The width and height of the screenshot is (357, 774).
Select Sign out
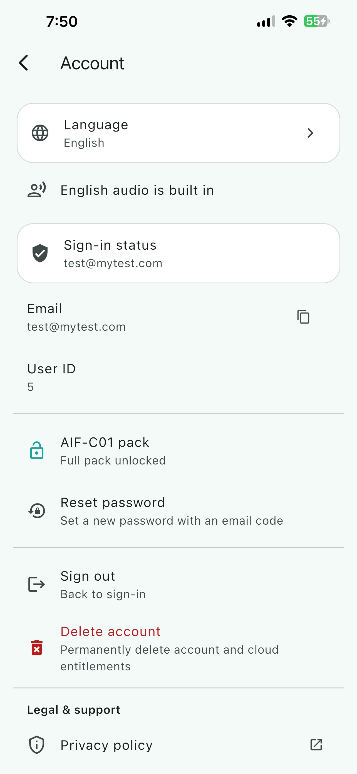click(x=178, y=585)
